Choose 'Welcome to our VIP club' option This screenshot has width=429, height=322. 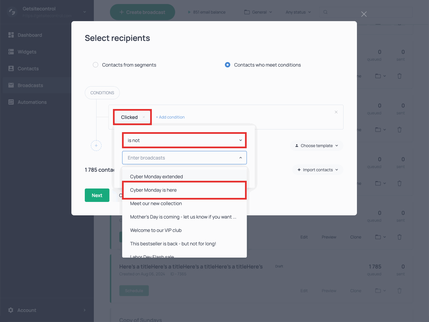click(156, 230)
